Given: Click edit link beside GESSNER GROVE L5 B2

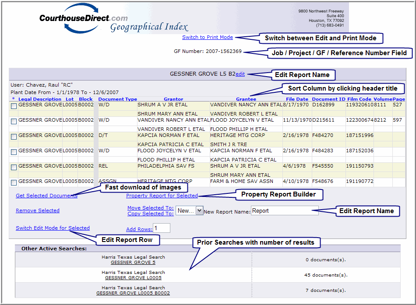Looking at the screenshot, I should 240,74.
